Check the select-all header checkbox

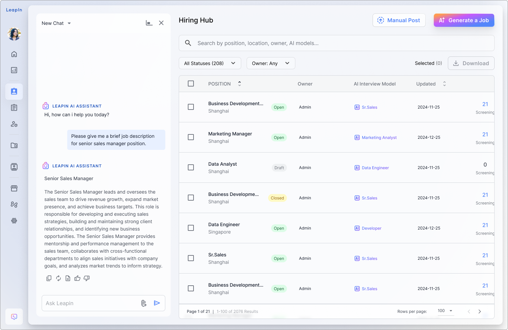tap(191, 84)
